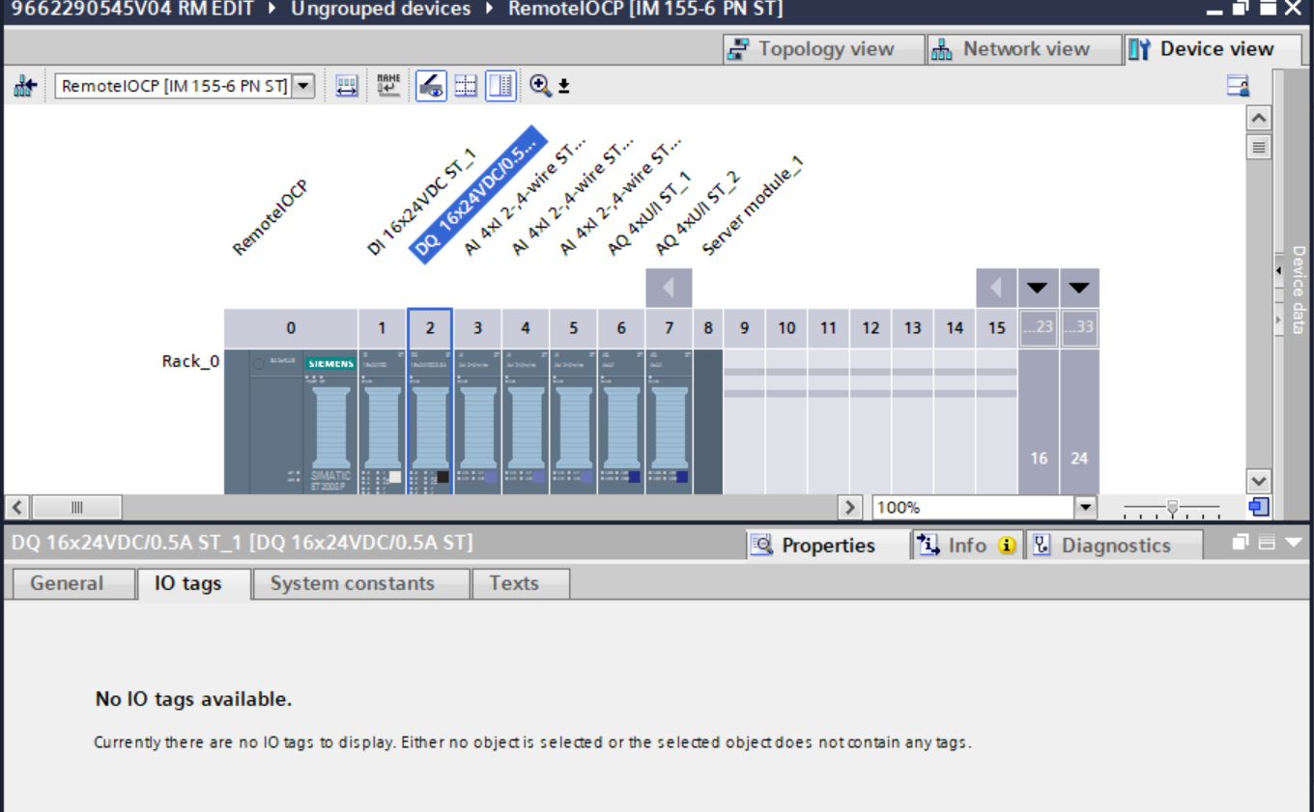Viewport: 1314px width, 812px height.
Task: Select the Device view tab
Action: 1213,49
